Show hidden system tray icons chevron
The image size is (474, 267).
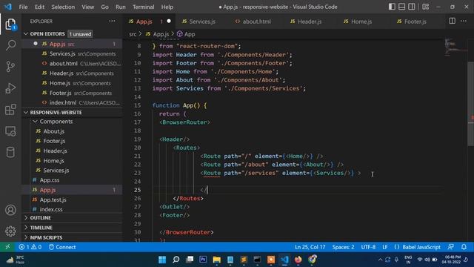click(380, 260)
